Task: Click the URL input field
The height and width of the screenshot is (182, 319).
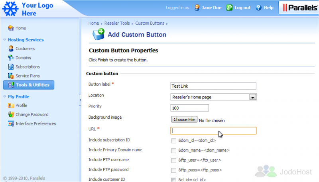Action: click(213, 131)
